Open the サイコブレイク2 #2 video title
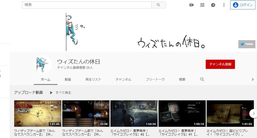This screenshot has width=257, height=138. (134, 132)
